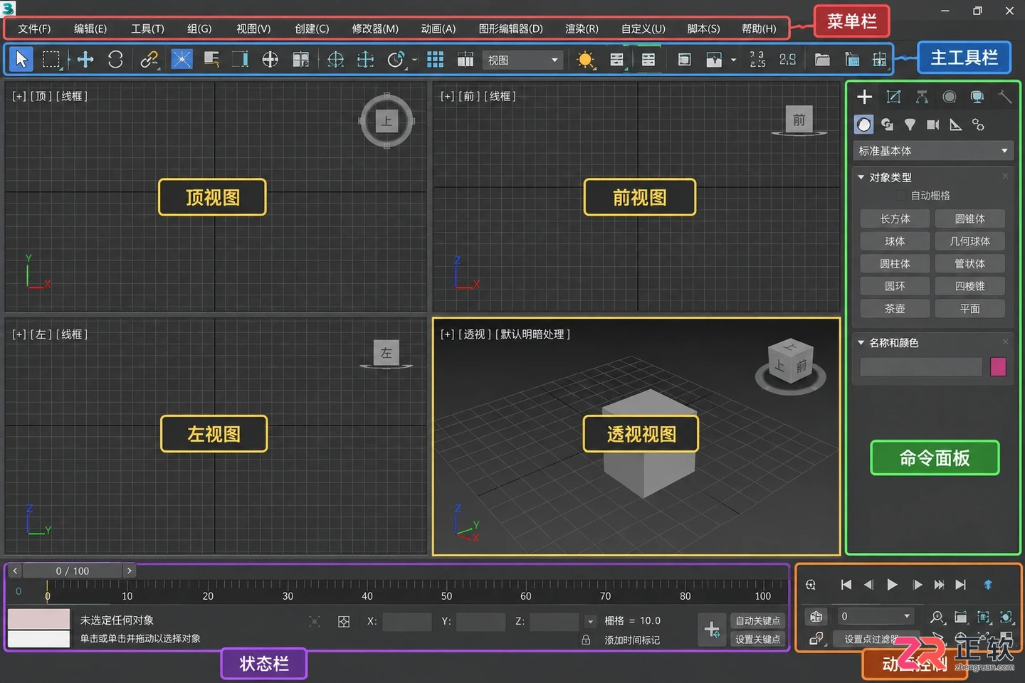This screenshot has width=1025, height=683.
Task: Click the 管状体 button
Action: tap(969, 264)
